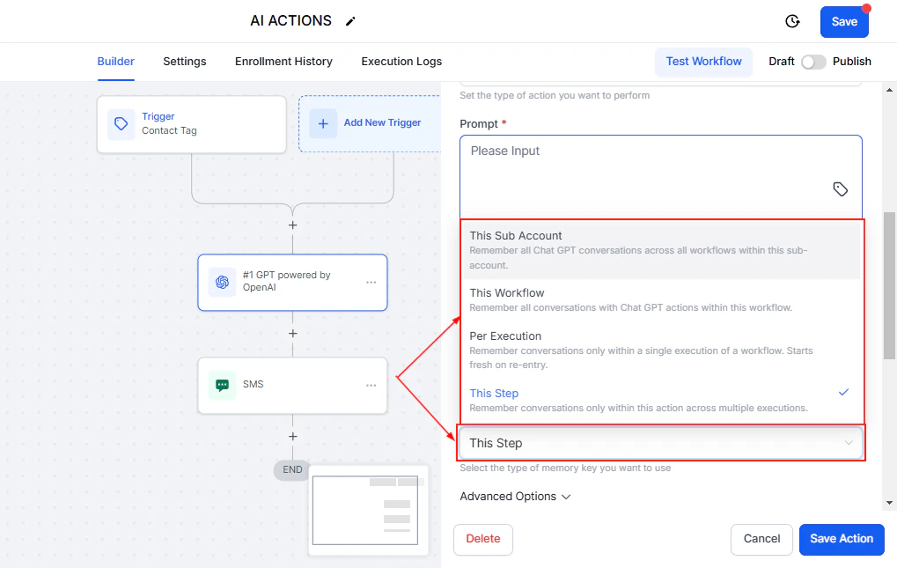Viewport: 897px width, 568px height.
Task: Click the plus icon in Add New Trigger
Action: pos(323,123)
